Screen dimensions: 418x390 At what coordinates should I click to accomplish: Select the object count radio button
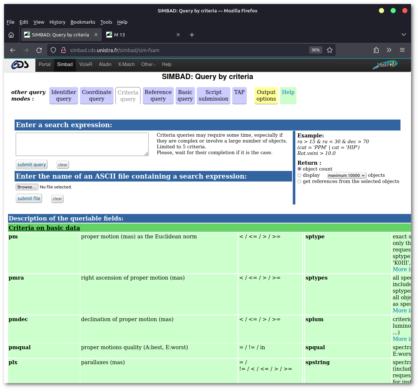299,169
